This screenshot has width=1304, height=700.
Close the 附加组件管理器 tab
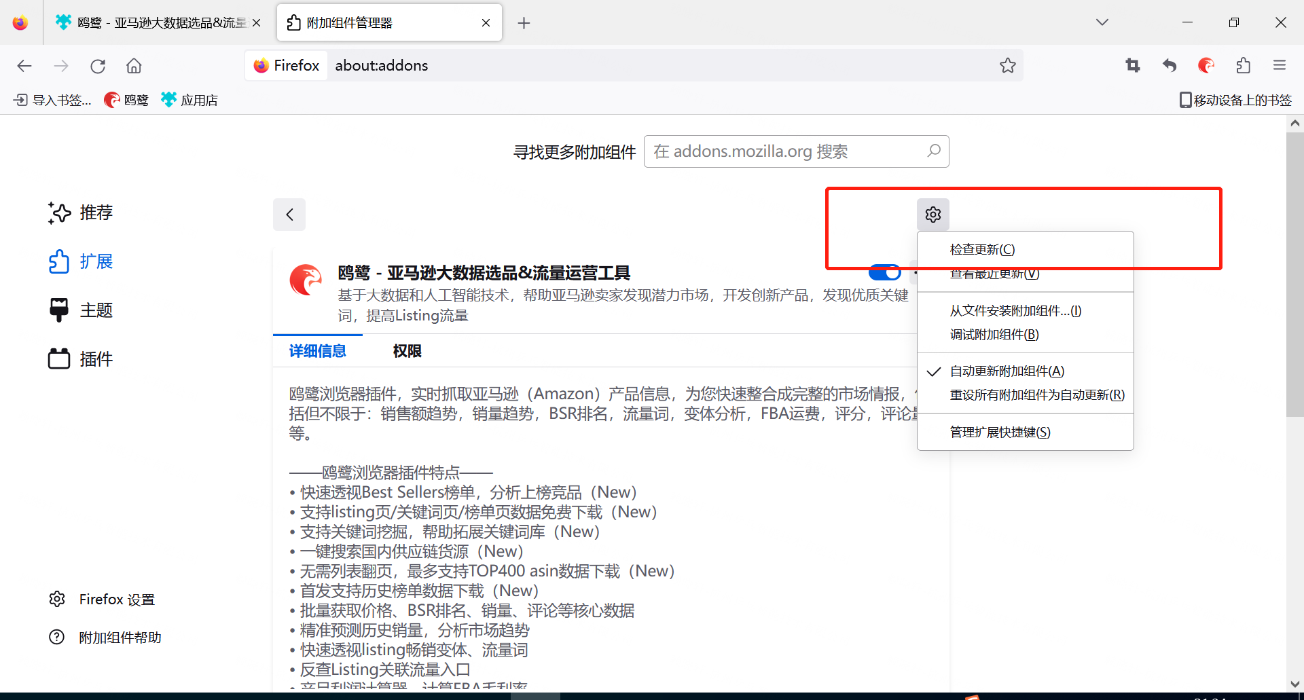(x=486, y=23)
